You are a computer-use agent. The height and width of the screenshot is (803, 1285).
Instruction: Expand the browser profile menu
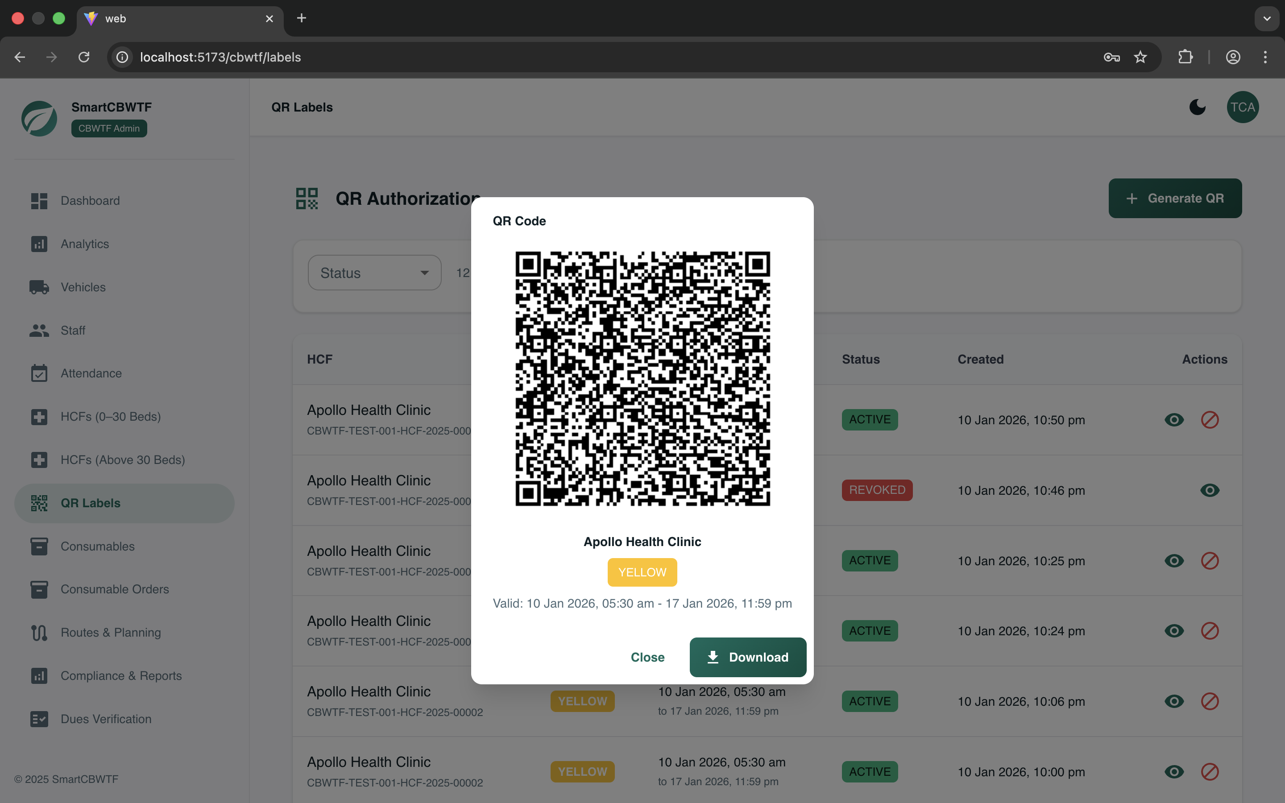pos(1233,57)
